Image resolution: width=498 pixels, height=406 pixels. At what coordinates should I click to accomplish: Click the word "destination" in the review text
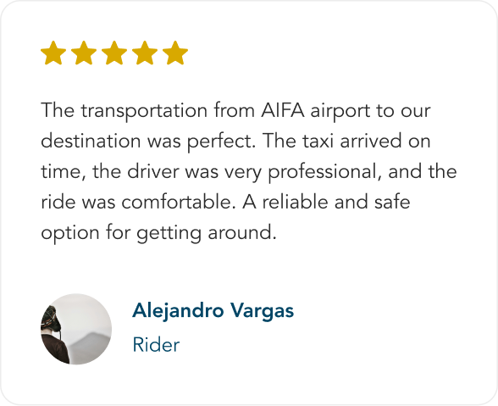tap(91, 141)
